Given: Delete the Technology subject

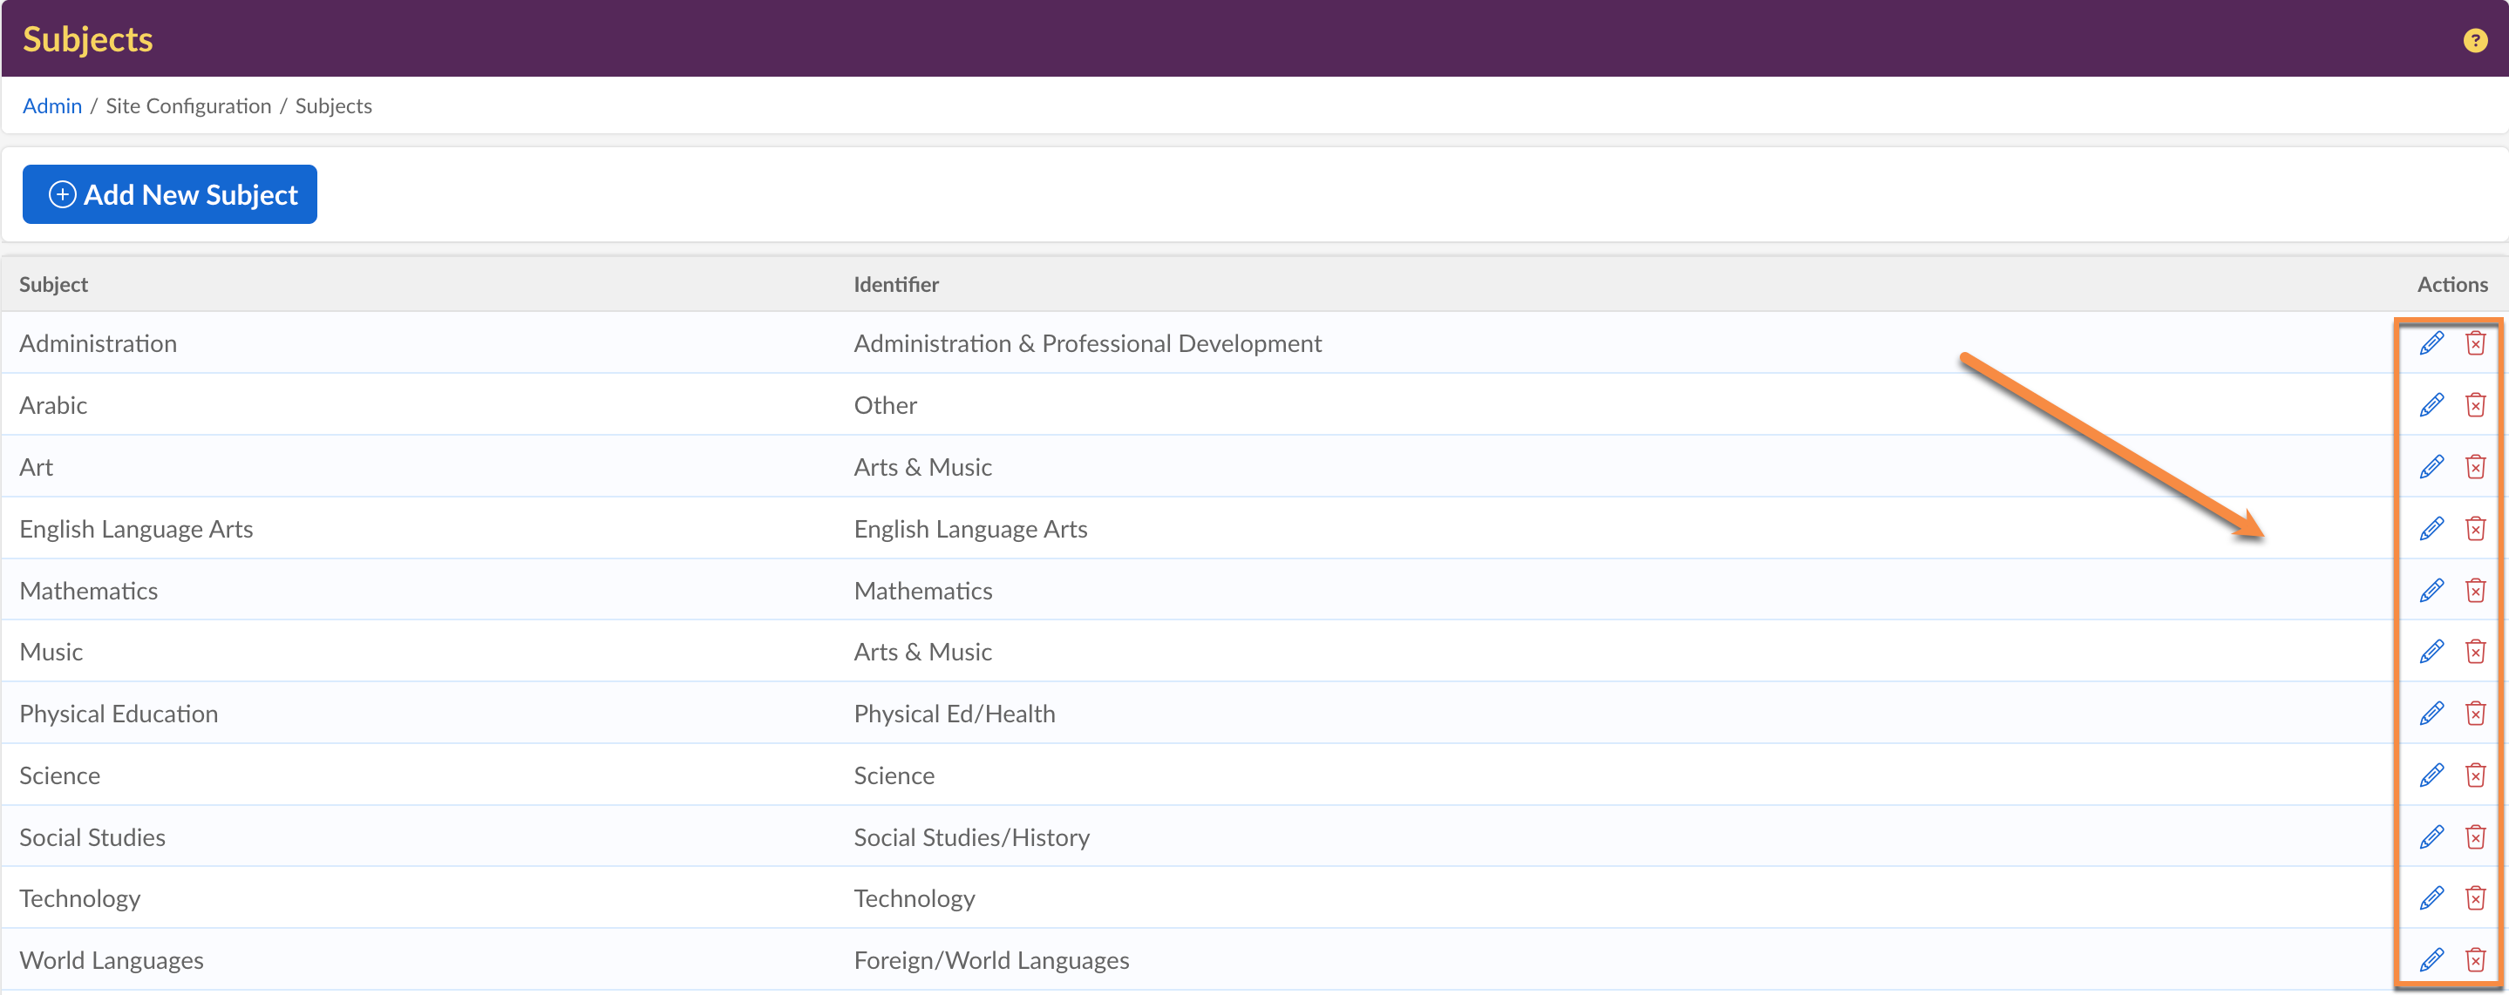Looking at the screenshot, I should [x=2475, y=897].
